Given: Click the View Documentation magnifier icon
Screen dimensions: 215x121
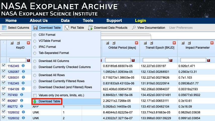Looking at the screenshot, I should [134, 28].
